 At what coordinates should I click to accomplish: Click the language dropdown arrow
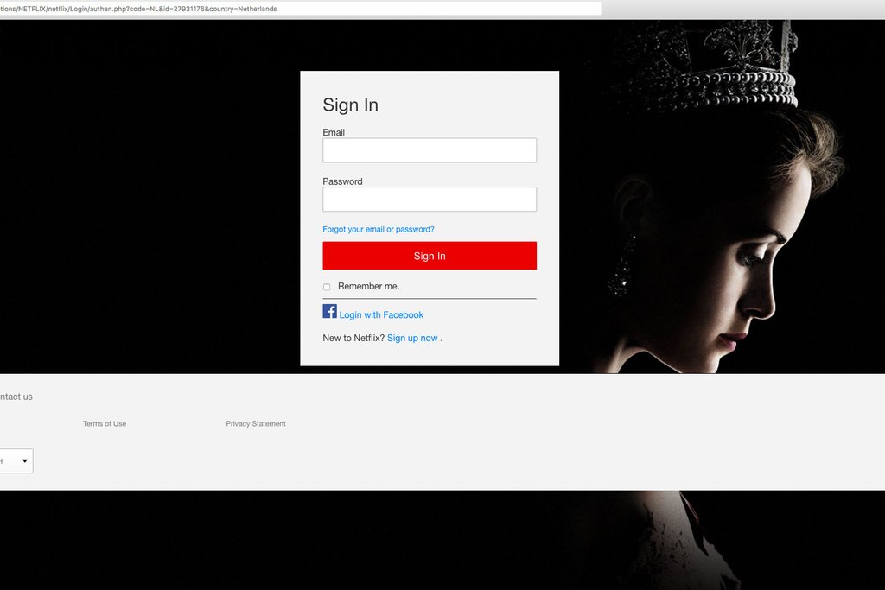tap(25, 461)
